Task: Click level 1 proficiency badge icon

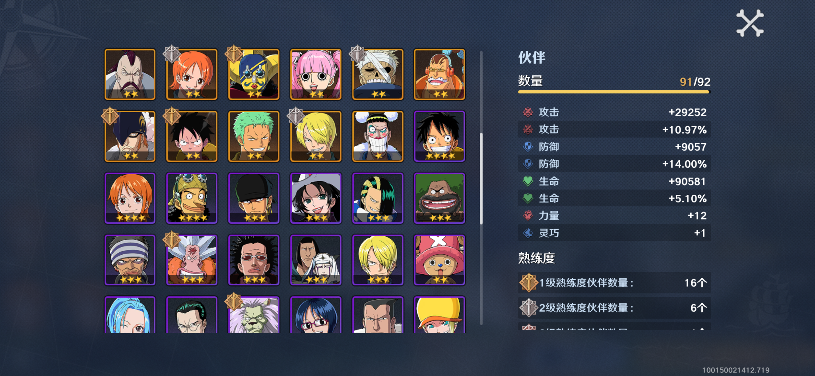Action: click(x=528, y=282)
